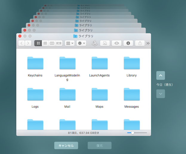Click the 復元 restore button
Screen dimensions: 186x154
[x=99, y=145]
